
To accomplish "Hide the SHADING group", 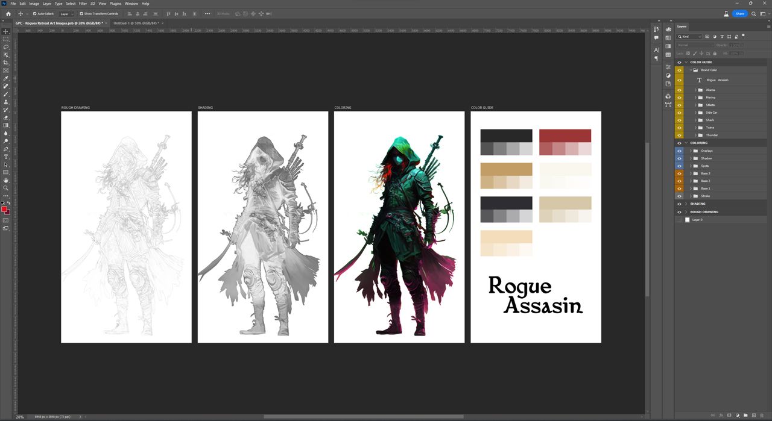I will (x=679, y=204).
